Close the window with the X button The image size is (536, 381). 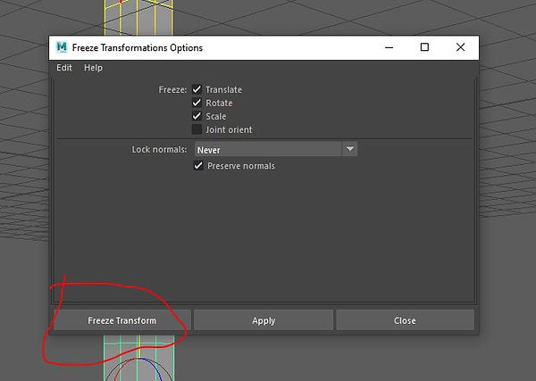[460, 47]
